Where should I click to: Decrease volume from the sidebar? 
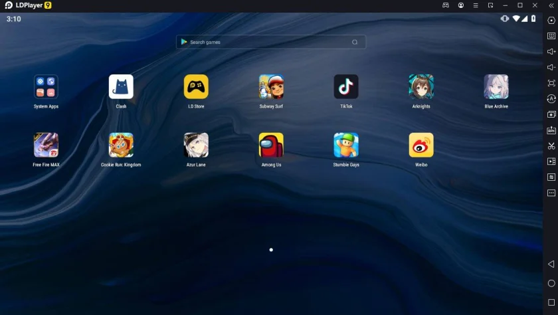(x=551, y=67)
